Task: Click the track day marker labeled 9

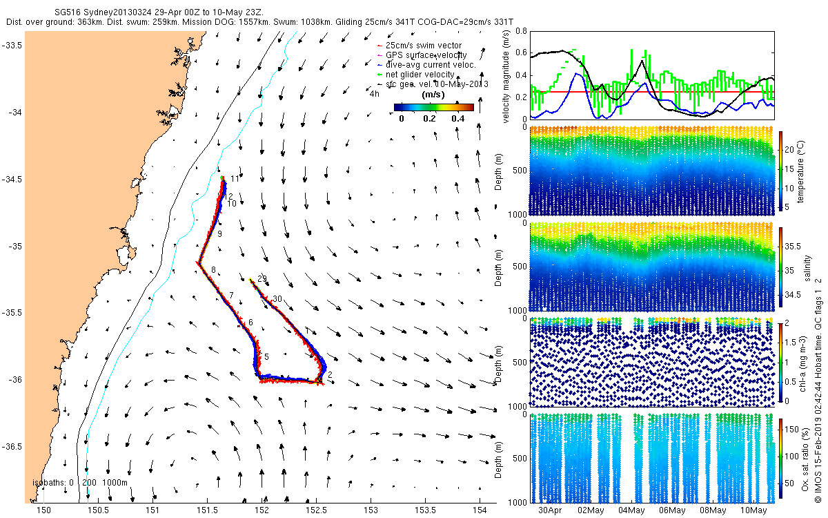Action: (x=219, y=236)
